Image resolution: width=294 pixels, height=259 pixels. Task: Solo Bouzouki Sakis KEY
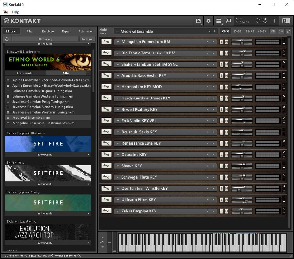point(221,132)
